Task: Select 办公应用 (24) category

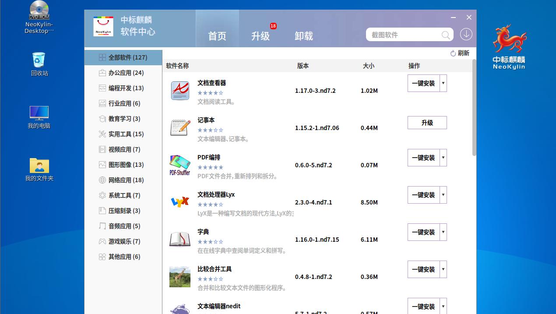Action: click(123, 73)
